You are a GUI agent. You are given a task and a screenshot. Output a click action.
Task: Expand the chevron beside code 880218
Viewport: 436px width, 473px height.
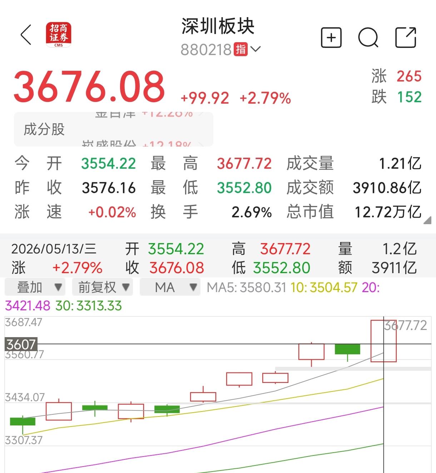[256, 49]
